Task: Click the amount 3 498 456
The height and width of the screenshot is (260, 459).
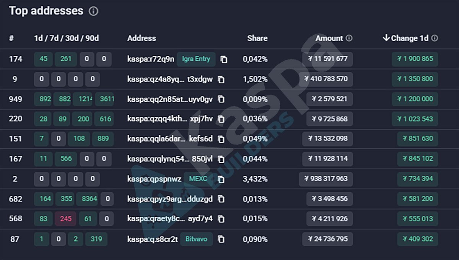Action: coord(330,199)
